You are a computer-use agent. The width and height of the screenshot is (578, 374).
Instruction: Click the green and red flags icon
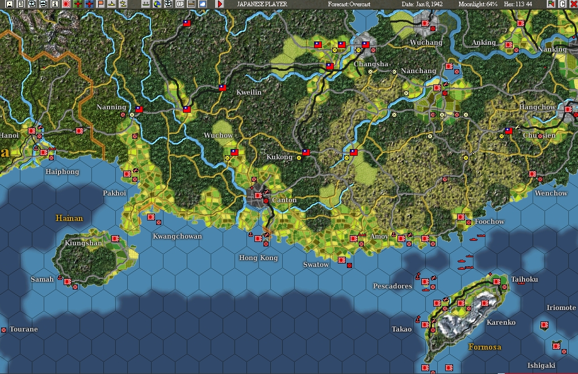click(551, 4)
